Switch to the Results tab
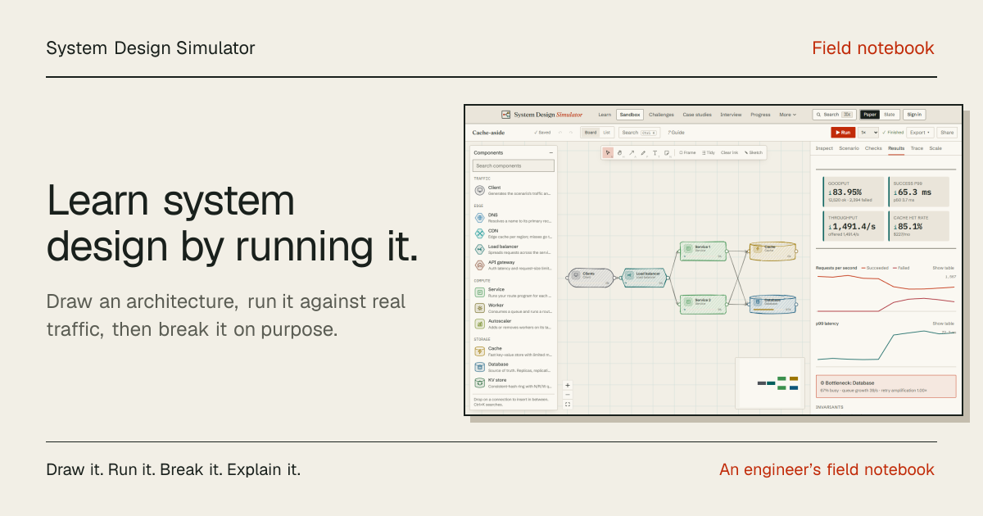Screen dimensions: 983x516 pos(896,148)
